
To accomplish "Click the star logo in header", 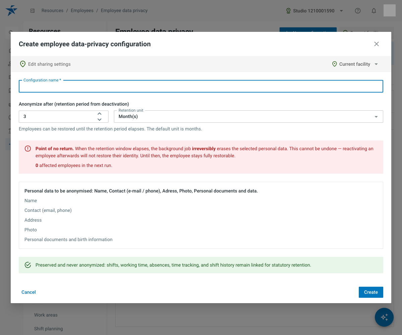I will pos(11,11).
